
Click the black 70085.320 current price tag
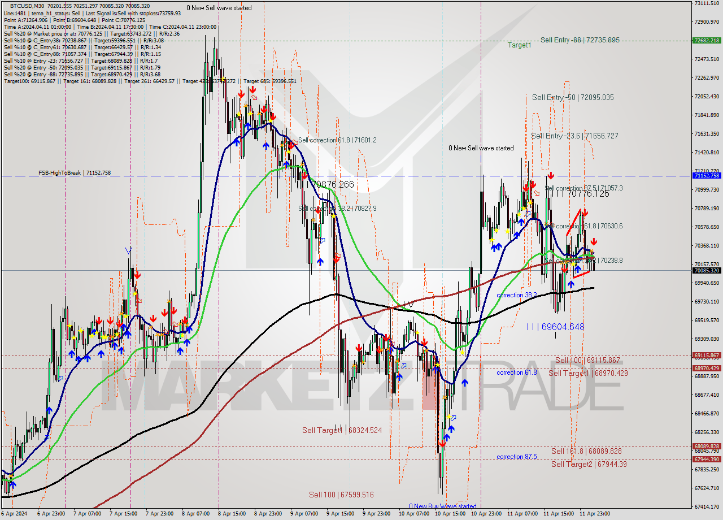tap(706, 270)
